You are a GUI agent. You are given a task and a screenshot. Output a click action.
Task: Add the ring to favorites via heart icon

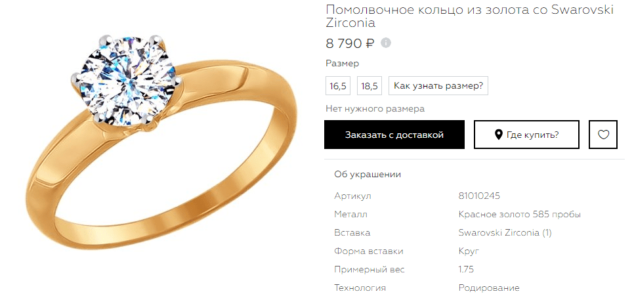point(603,135)
